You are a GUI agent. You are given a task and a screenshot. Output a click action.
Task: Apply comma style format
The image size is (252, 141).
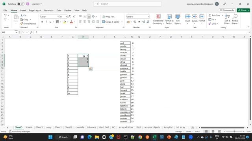click(139, 22)
